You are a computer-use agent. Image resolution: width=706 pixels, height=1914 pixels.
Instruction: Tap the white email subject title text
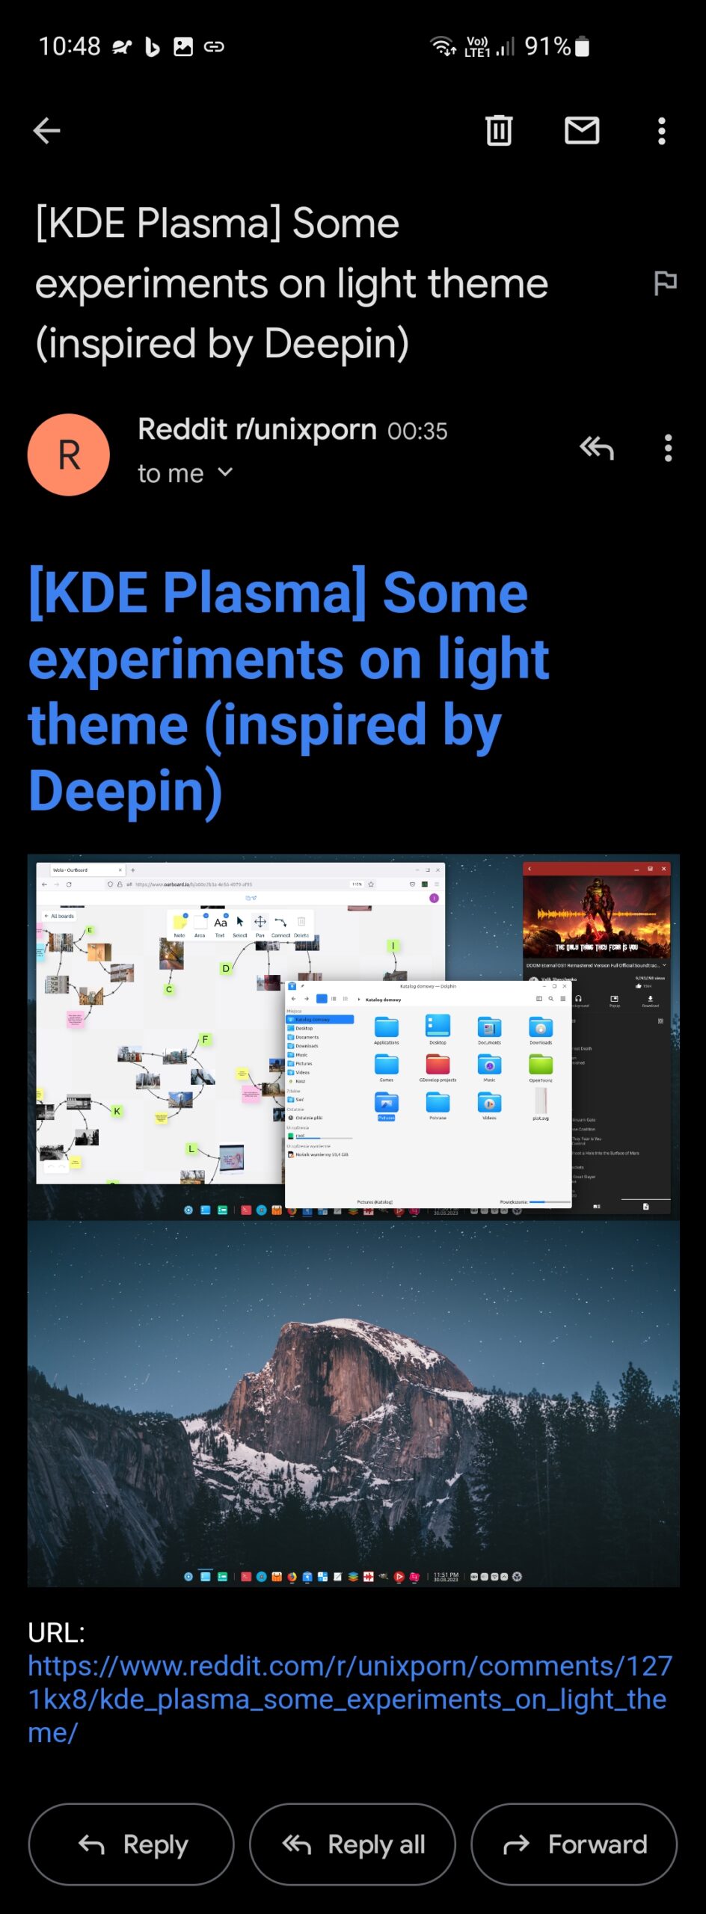pos(292,283)
